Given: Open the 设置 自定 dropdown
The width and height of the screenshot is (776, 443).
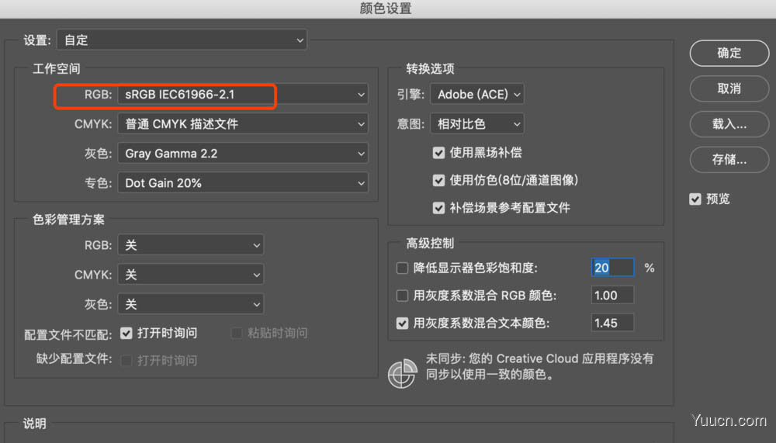Looking at the screenshot, I should (182, 40).
